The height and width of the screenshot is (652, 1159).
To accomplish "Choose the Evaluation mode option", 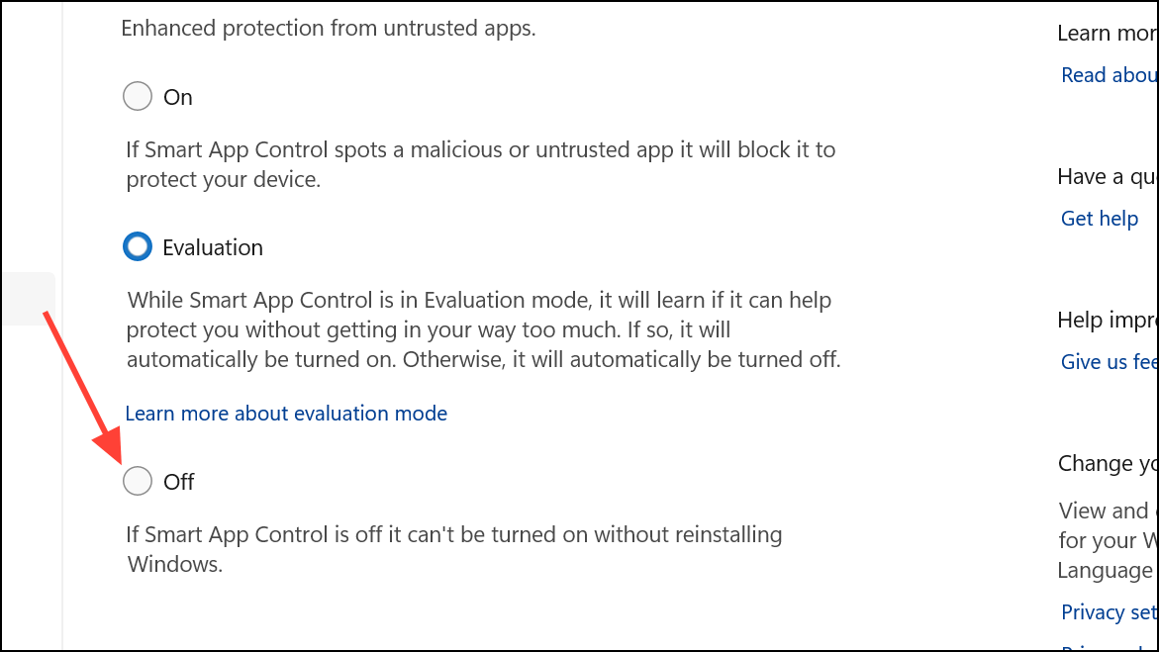I will (x=138, y=246).
